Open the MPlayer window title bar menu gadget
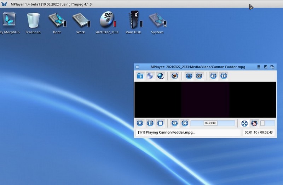This screenshot has height=185, width=283. 259,67
